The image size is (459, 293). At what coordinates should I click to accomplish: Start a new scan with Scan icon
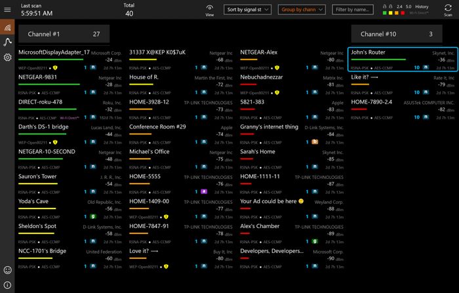448,9
